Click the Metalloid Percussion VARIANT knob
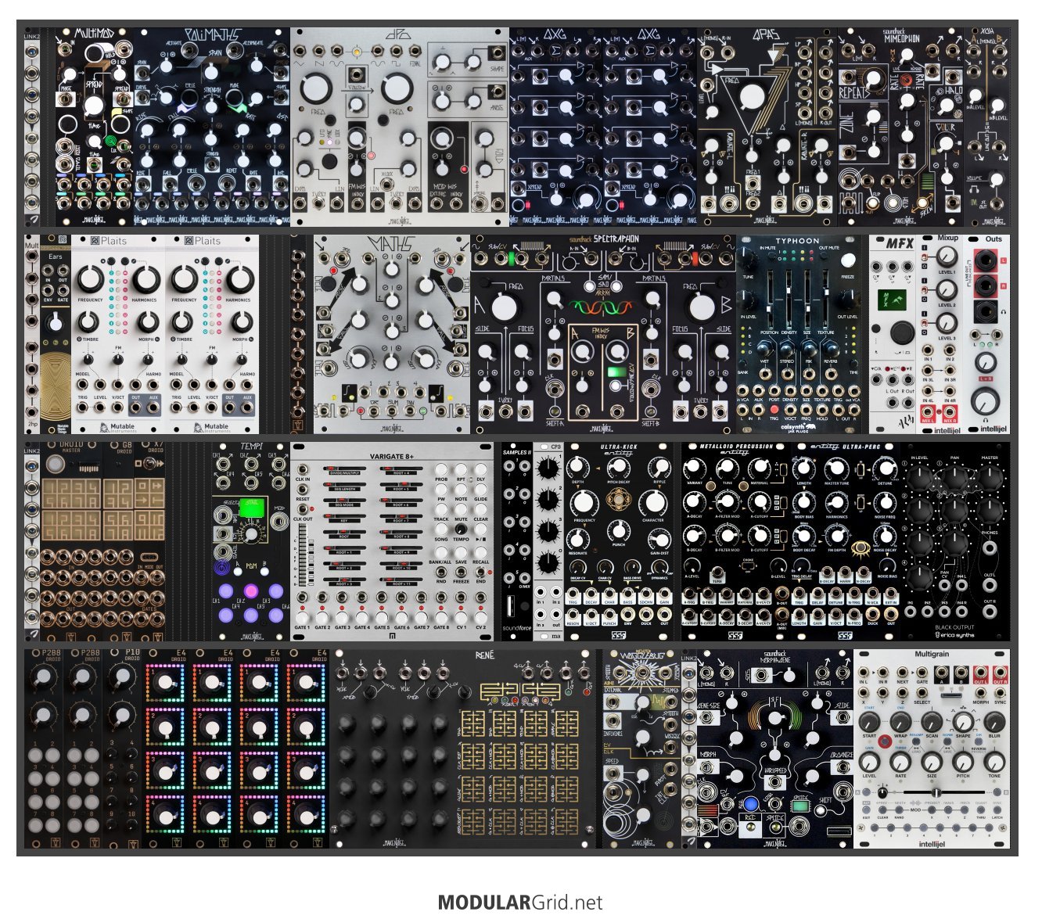Screen dimensions: 1042x919 pyautogui.click(x=693, y=469)
